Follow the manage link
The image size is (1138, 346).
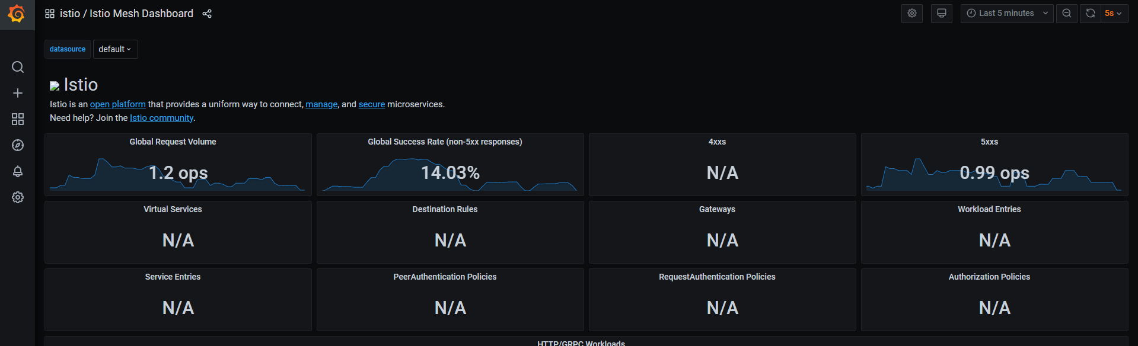(321, 104)
